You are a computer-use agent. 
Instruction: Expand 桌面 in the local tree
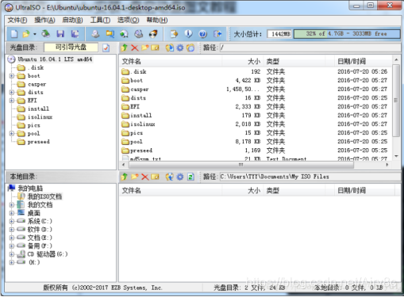pyautogui.click(x=12, y=213)
